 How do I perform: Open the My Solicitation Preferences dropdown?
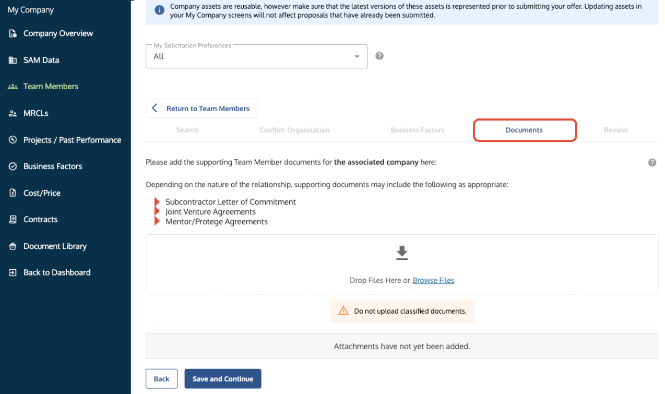point(256,56)
